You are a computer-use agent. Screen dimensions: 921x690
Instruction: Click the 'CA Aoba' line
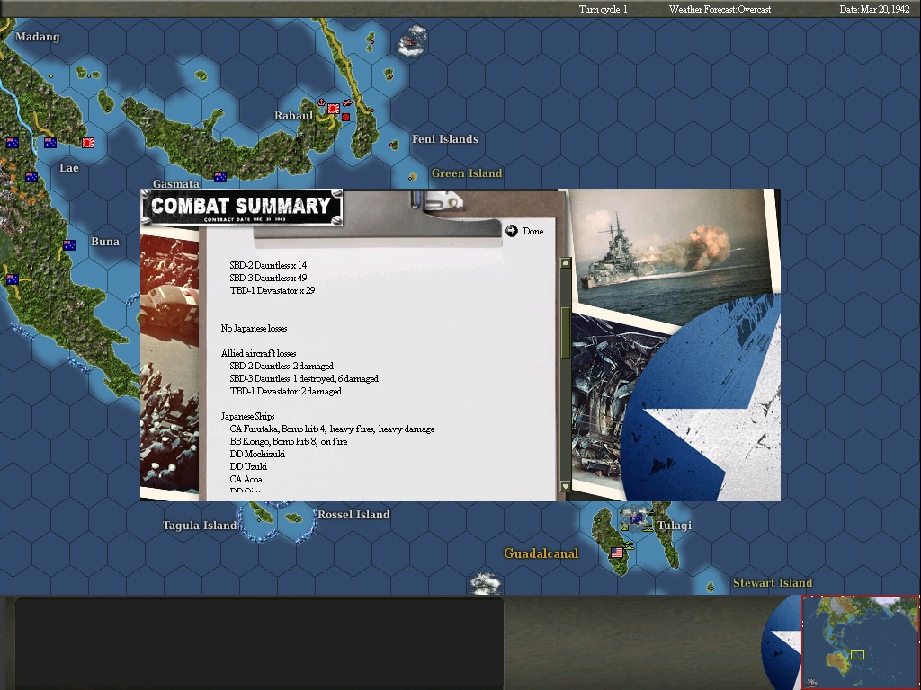click(246, 480)
